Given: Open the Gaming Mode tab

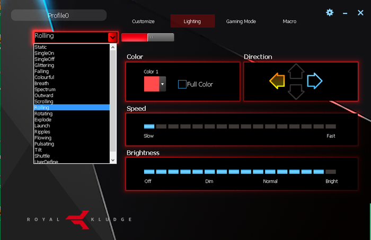Looking at the screenshot, I should (x=241, y=21).
